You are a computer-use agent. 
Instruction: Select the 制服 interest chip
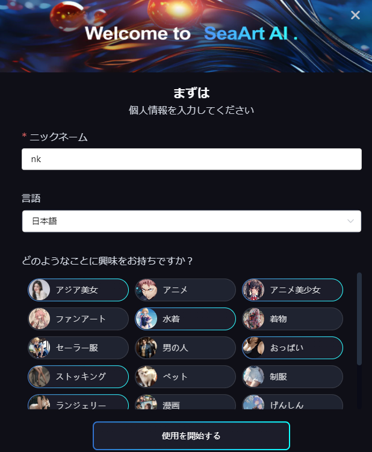point(293,377)
